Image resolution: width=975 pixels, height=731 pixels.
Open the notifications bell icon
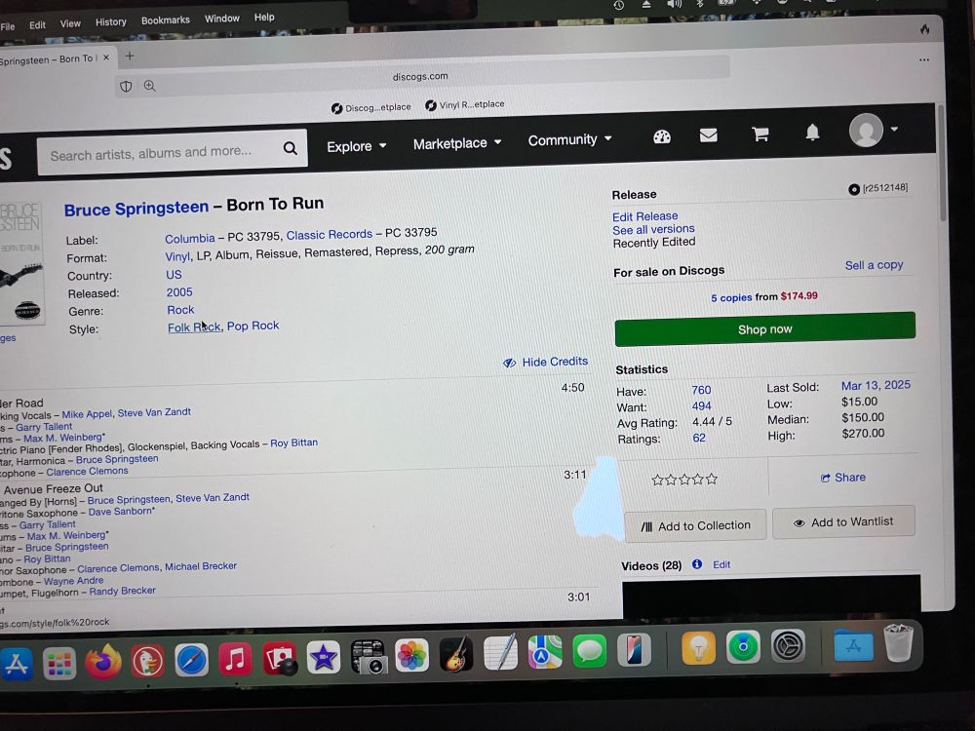point(812,133)
